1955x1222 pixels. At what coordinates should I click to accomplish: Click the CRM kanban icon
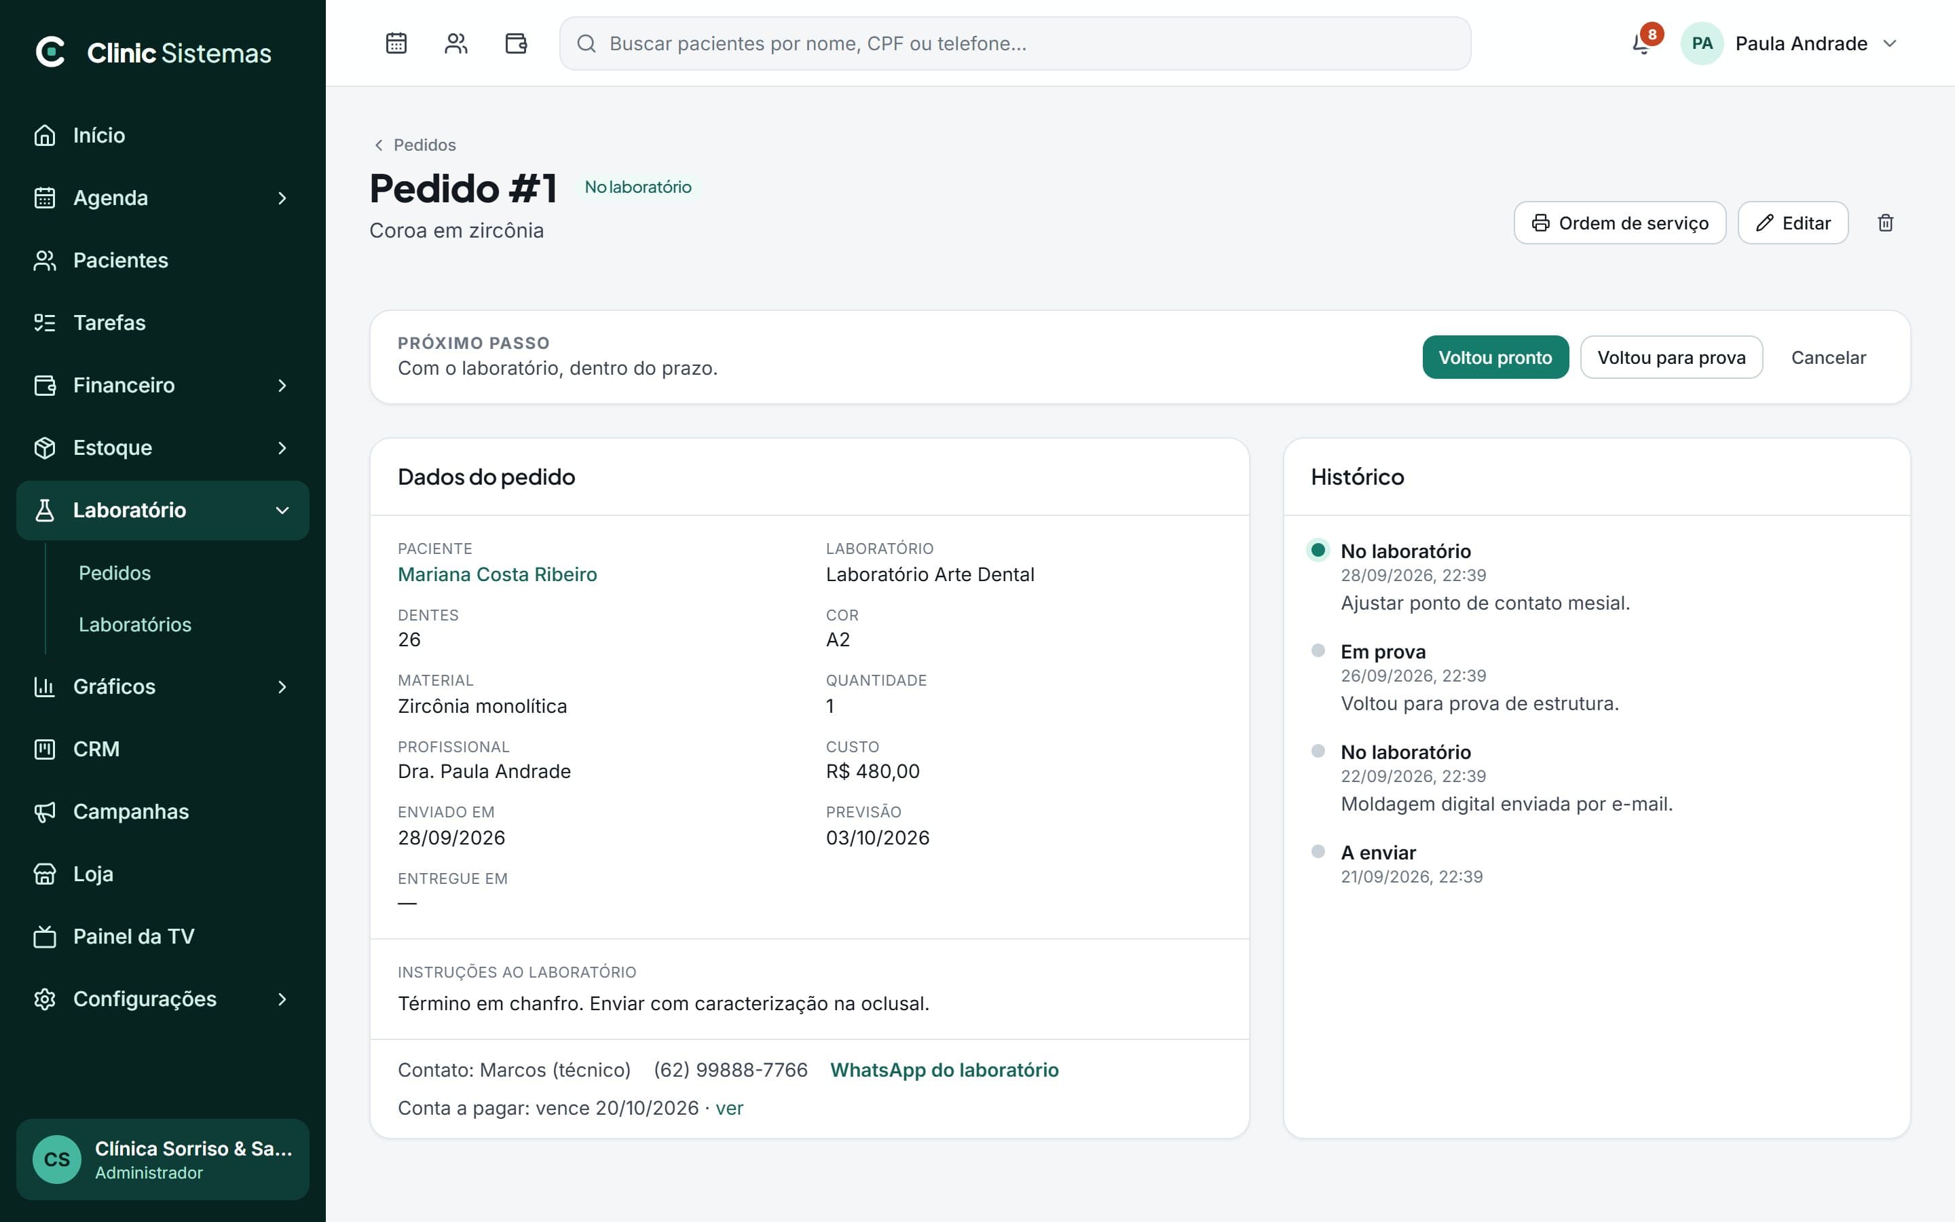pos(45,749)
